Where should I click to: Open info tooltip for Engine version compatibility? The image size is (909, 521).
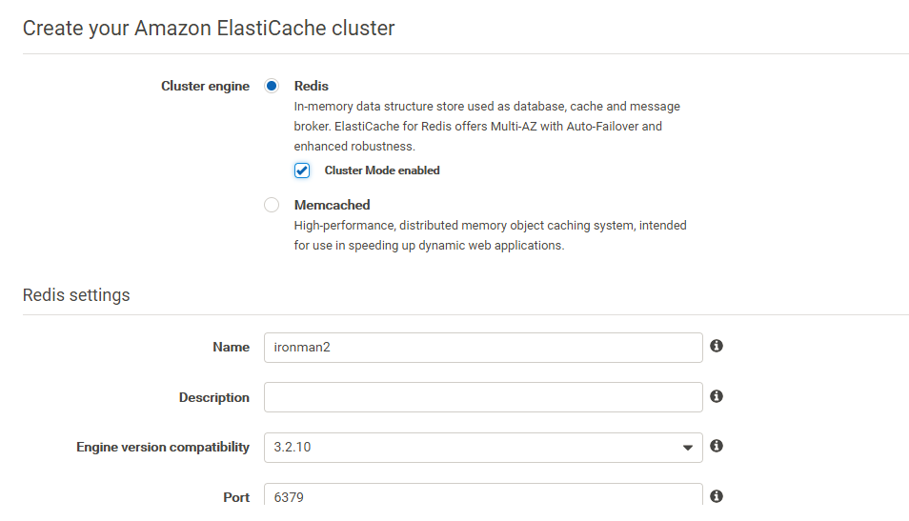click(x=717, y=446)
